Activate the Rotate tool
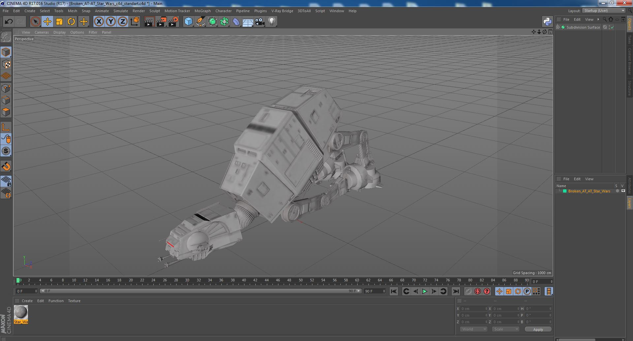Screen dimensions: 633x341 pyautogui.click(x=71, y=22)
